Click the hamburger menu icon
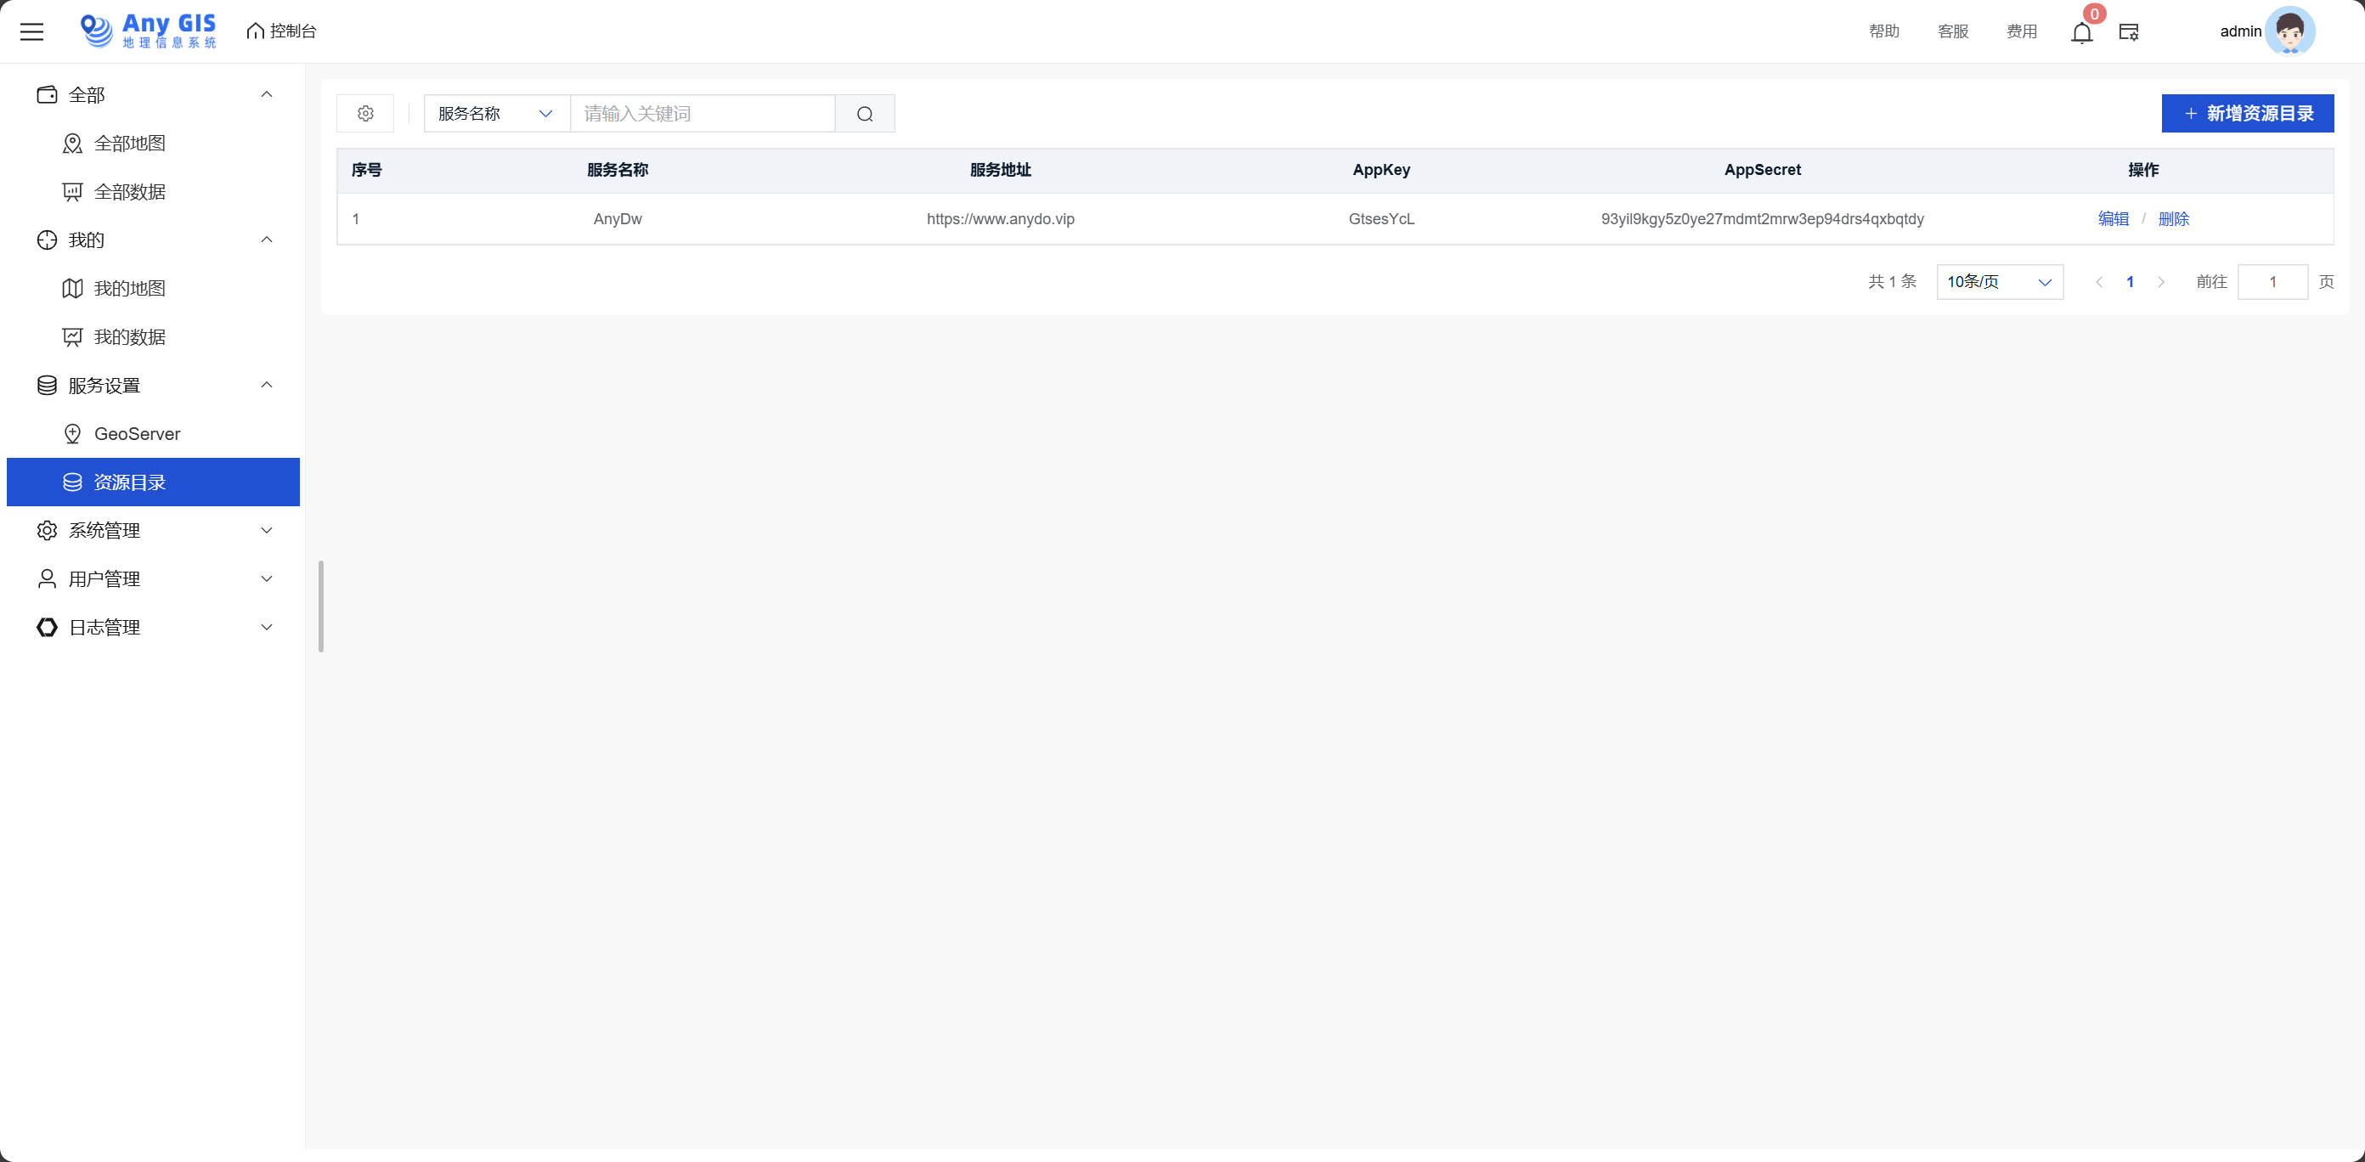Viewport: 2365px width, 1162px height. 32,32
